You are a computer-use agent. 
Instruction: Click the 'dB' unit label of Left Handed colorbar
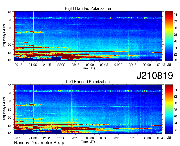[x=169, y=137]
